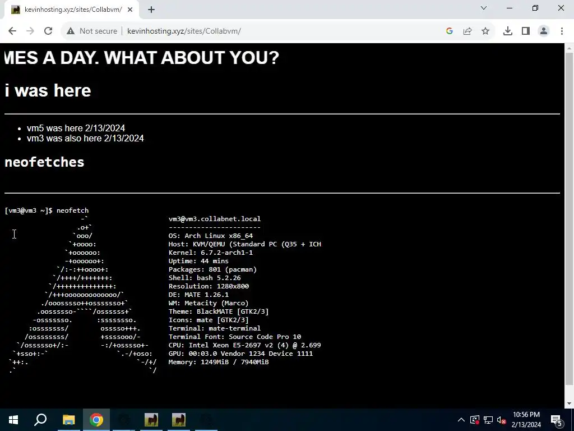
Task: Reload the kevinhosting.xyz page
Action: 48,31
